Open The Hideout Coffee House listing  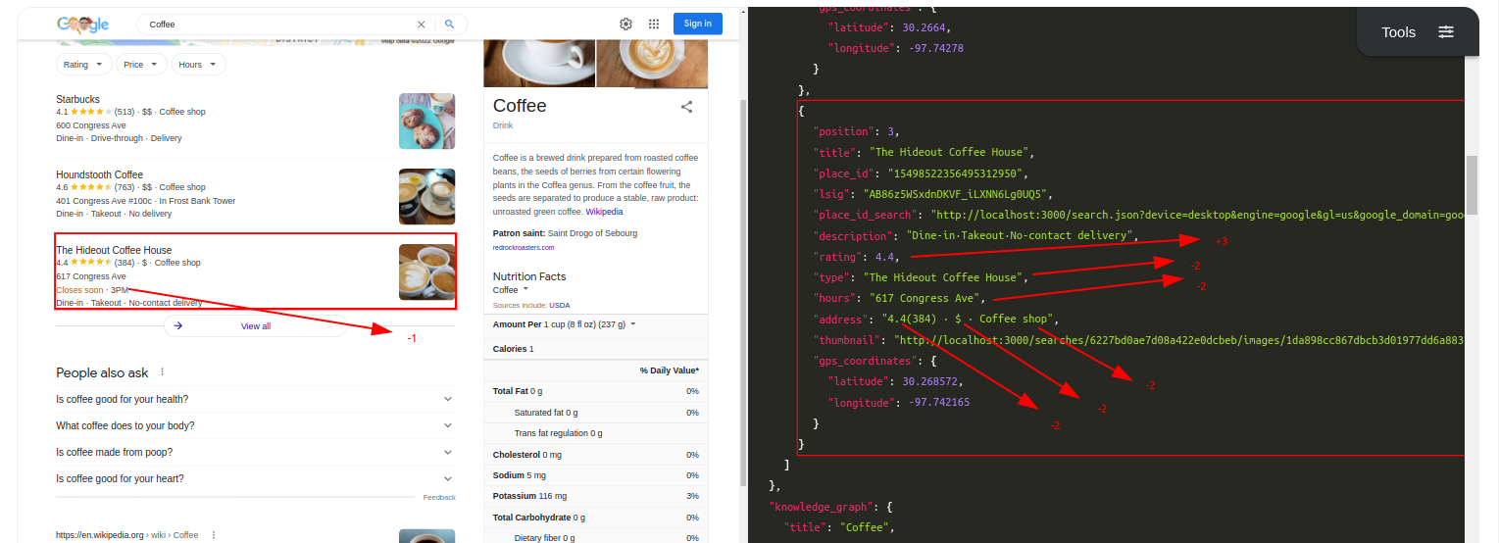tap(114, 250)
